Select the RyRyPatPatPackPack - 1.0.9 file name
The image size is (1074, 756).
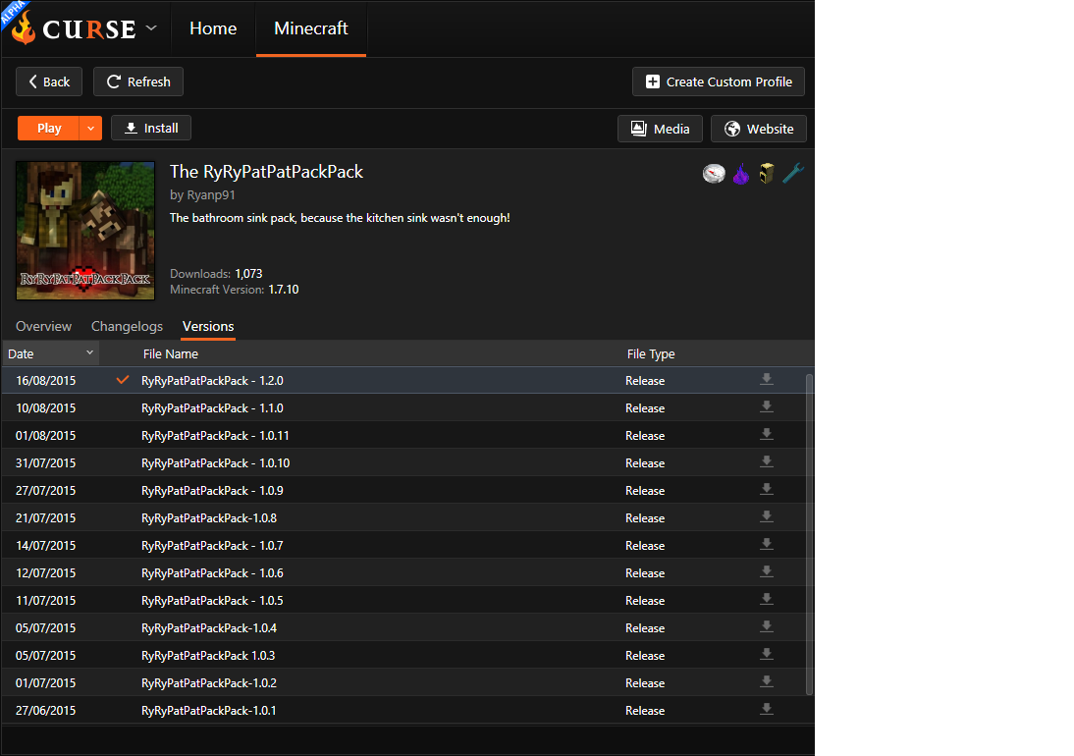pyautogui.click(x=212, y=490)
